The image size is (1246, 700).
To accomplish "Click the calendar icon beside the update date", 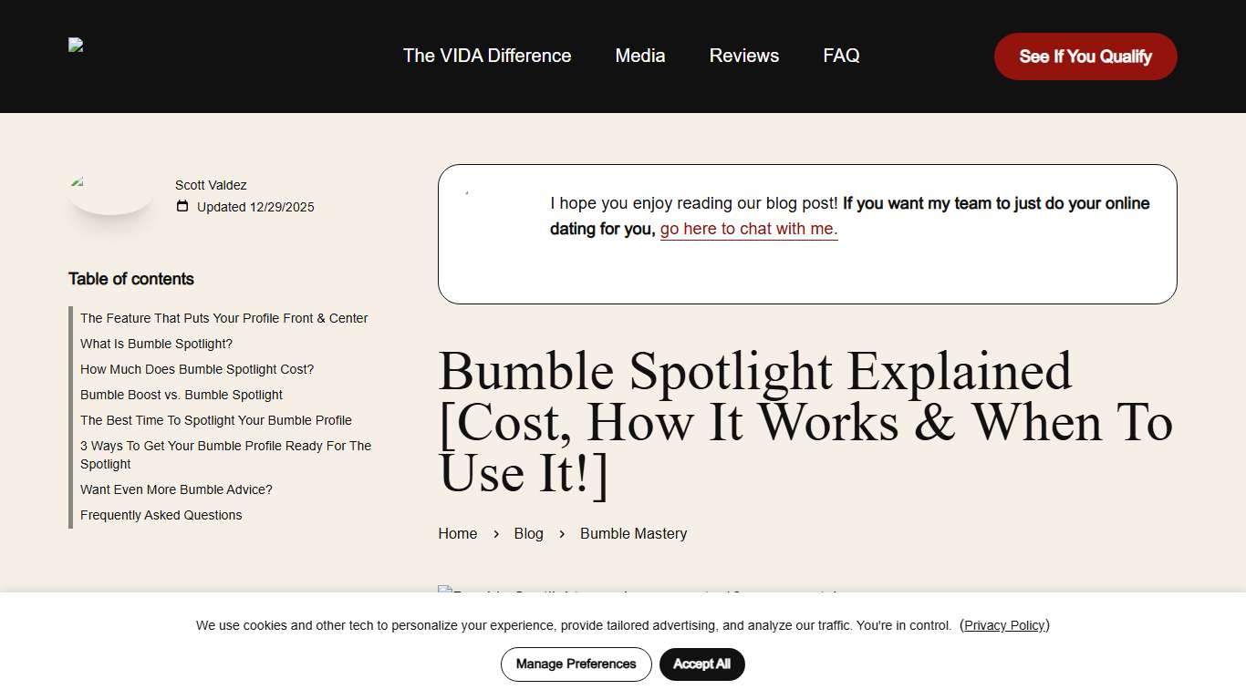I will coord(182,207).
